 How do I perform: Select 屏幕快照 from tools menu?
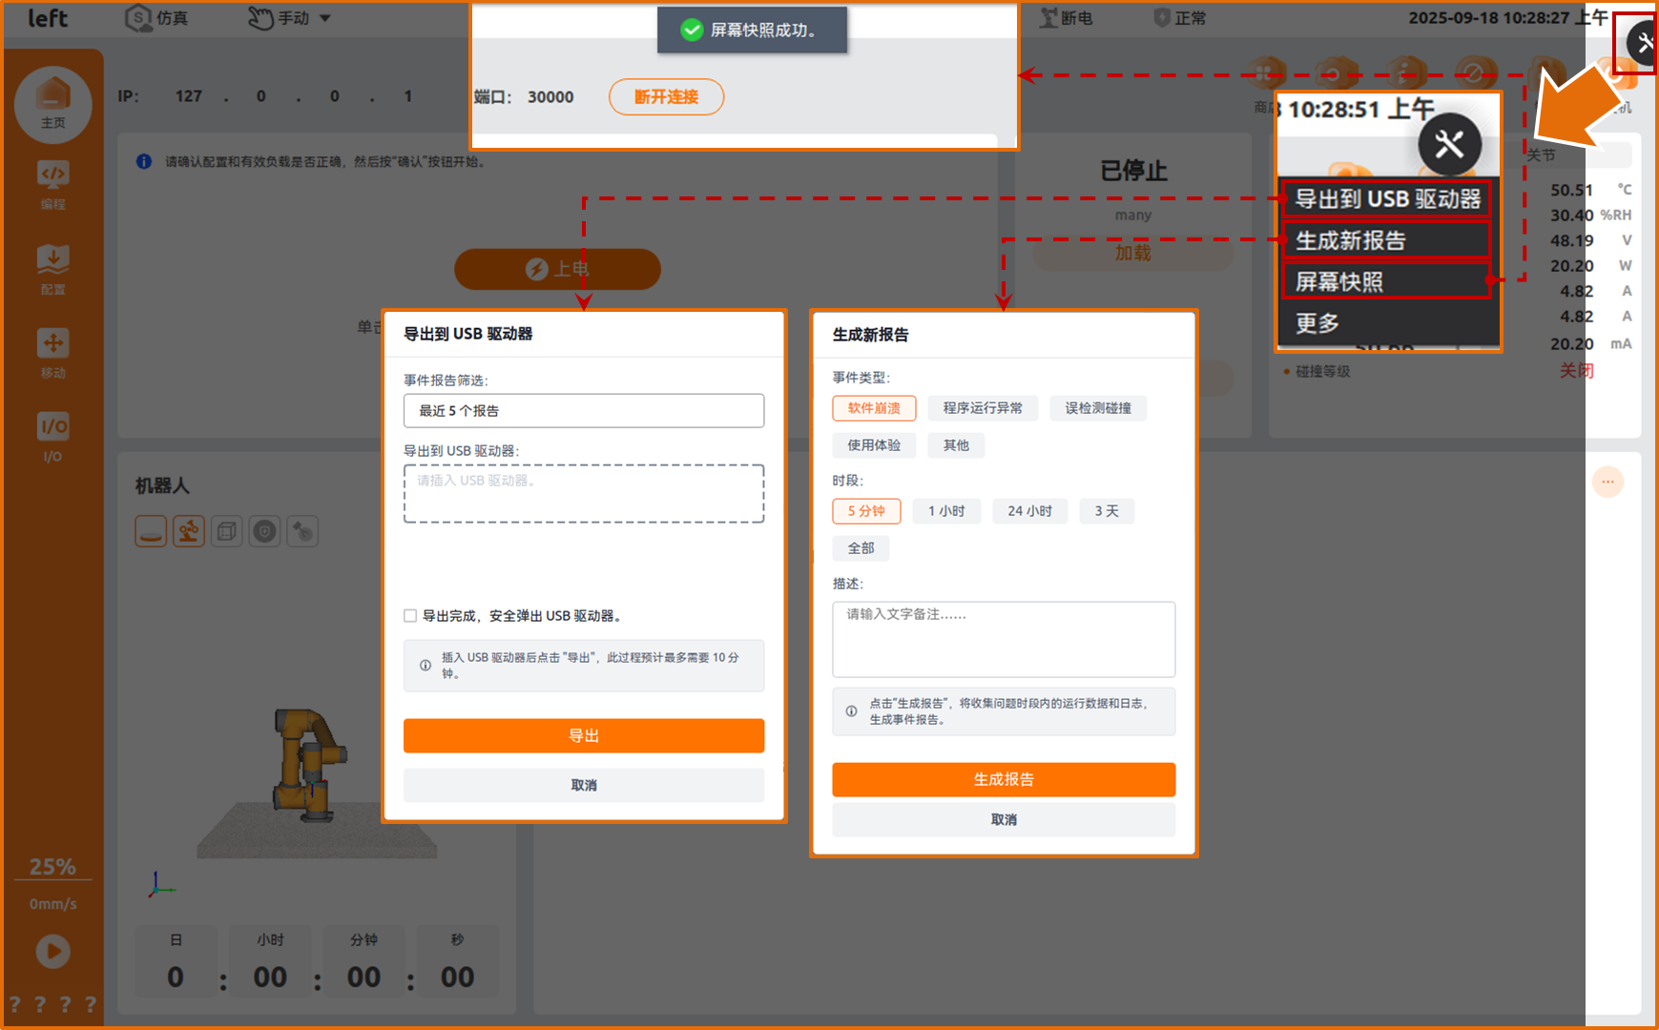click(x=1386, y=281)
